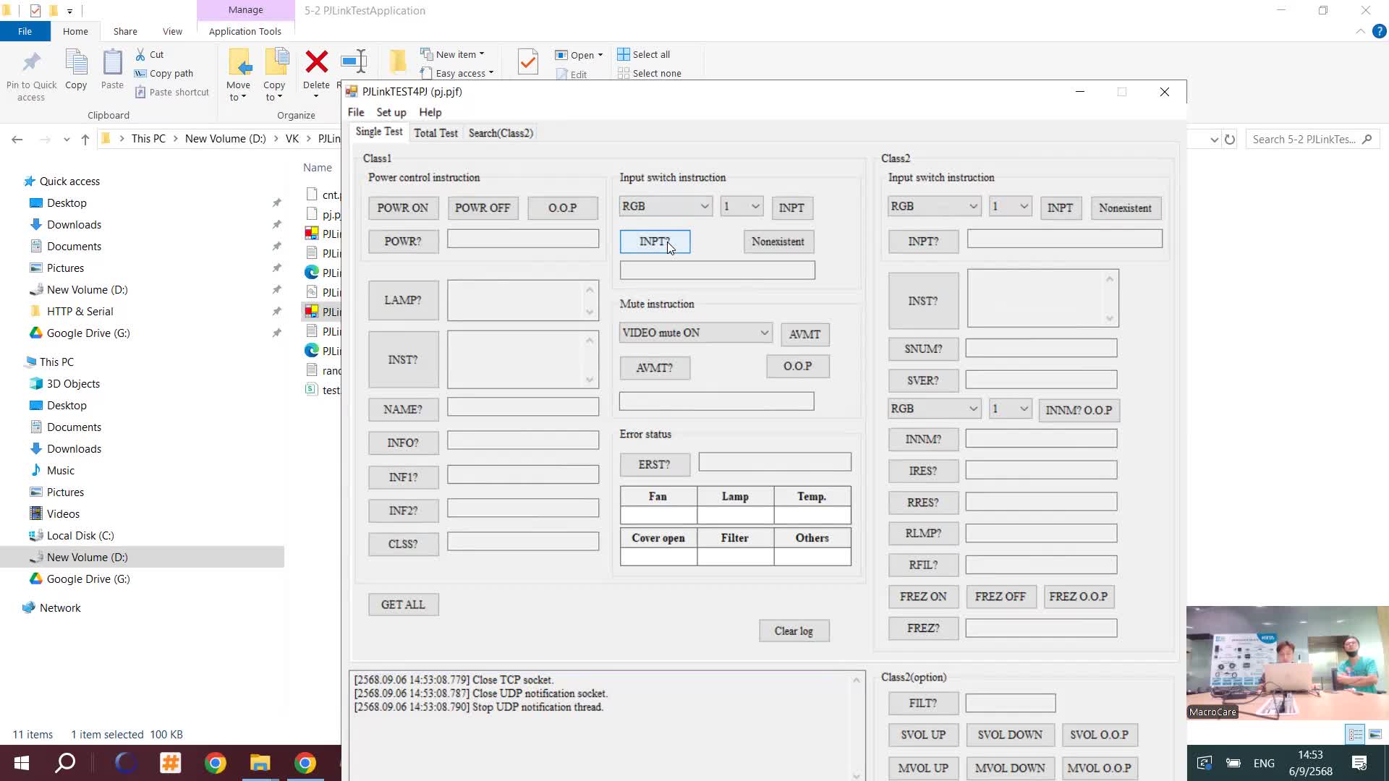Open the Set up menu in PJLinkTEST4PJ
Image resolution: width=1389 pixels, height=781 pixels.
click(391, 112)
